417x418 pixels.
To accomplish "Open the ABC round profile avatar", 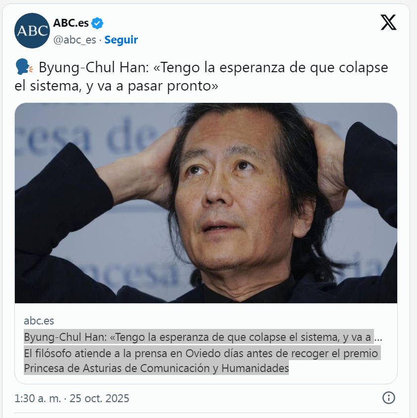I will pyautogui.click(x=32, y=31).
